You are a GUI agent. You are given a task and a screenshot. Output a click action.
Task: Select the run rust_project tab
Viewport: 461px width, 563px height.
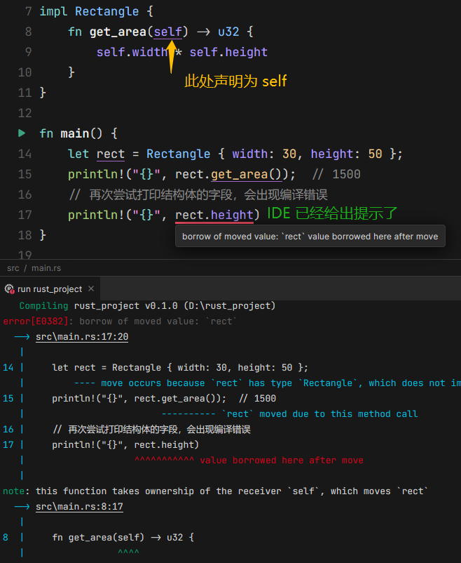[x=50, y=289]
